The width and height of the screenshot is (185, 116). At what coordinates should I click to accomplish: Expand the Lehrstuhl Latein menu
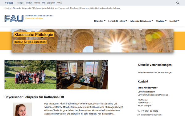coord(117,21)
